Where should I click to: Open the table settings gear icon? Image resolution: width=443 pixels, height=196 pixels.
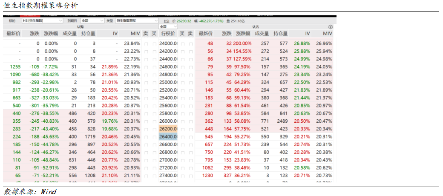tap(330, 26)
